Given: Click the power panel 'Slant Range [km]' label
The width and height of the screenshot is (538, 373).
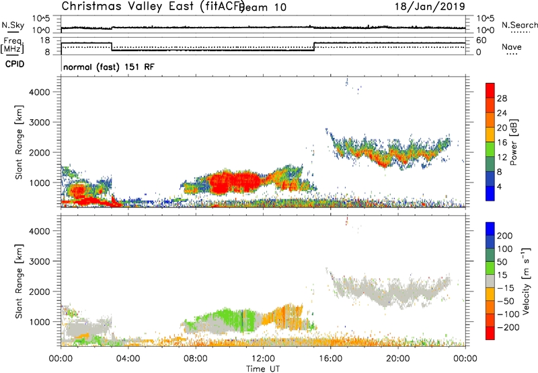Looking at the screenshot, I should [19, 142].
